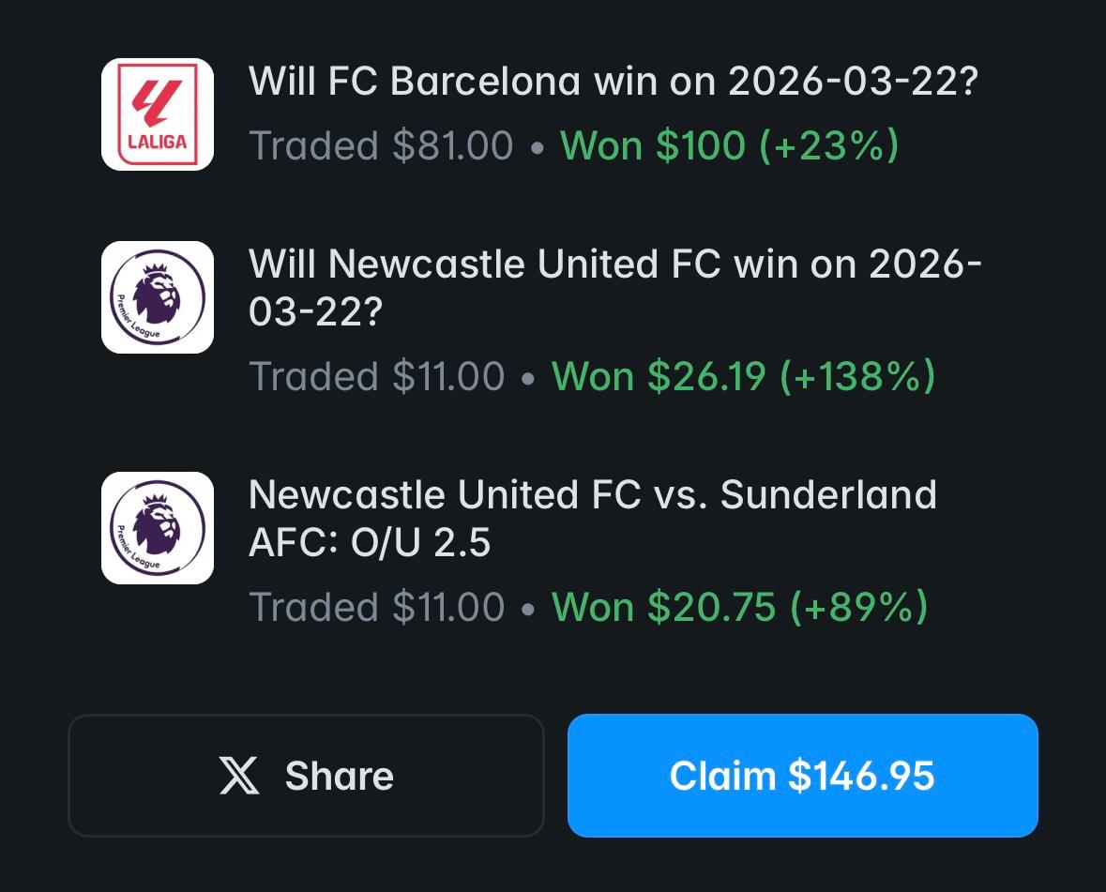Select the Newcastle win market row

[541, 320]
